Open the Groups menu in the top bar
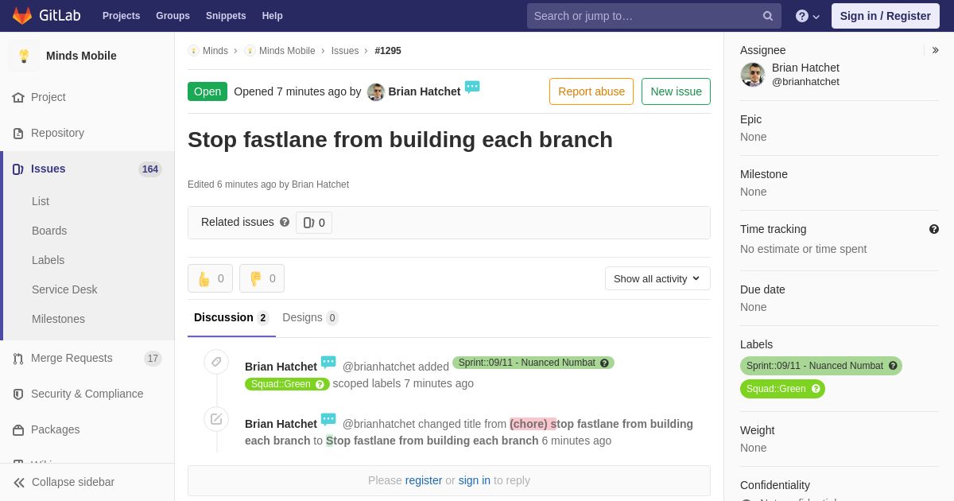This screenshot has width=954, height=501. (x=173, y=16)
